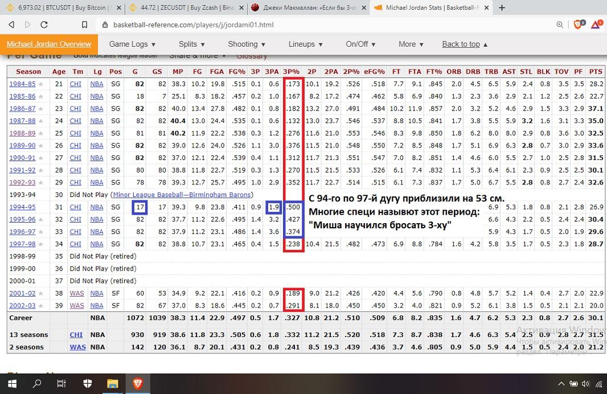Click the 1993-94 season text
Screen dimensions: 607x394
tap(22, 195)
